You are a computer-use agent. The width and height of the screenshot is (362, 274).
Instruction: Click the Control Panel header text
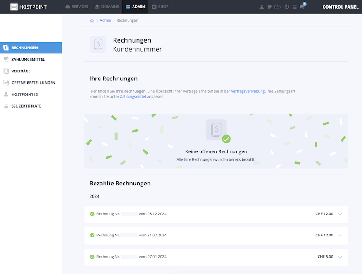point(341,7)
